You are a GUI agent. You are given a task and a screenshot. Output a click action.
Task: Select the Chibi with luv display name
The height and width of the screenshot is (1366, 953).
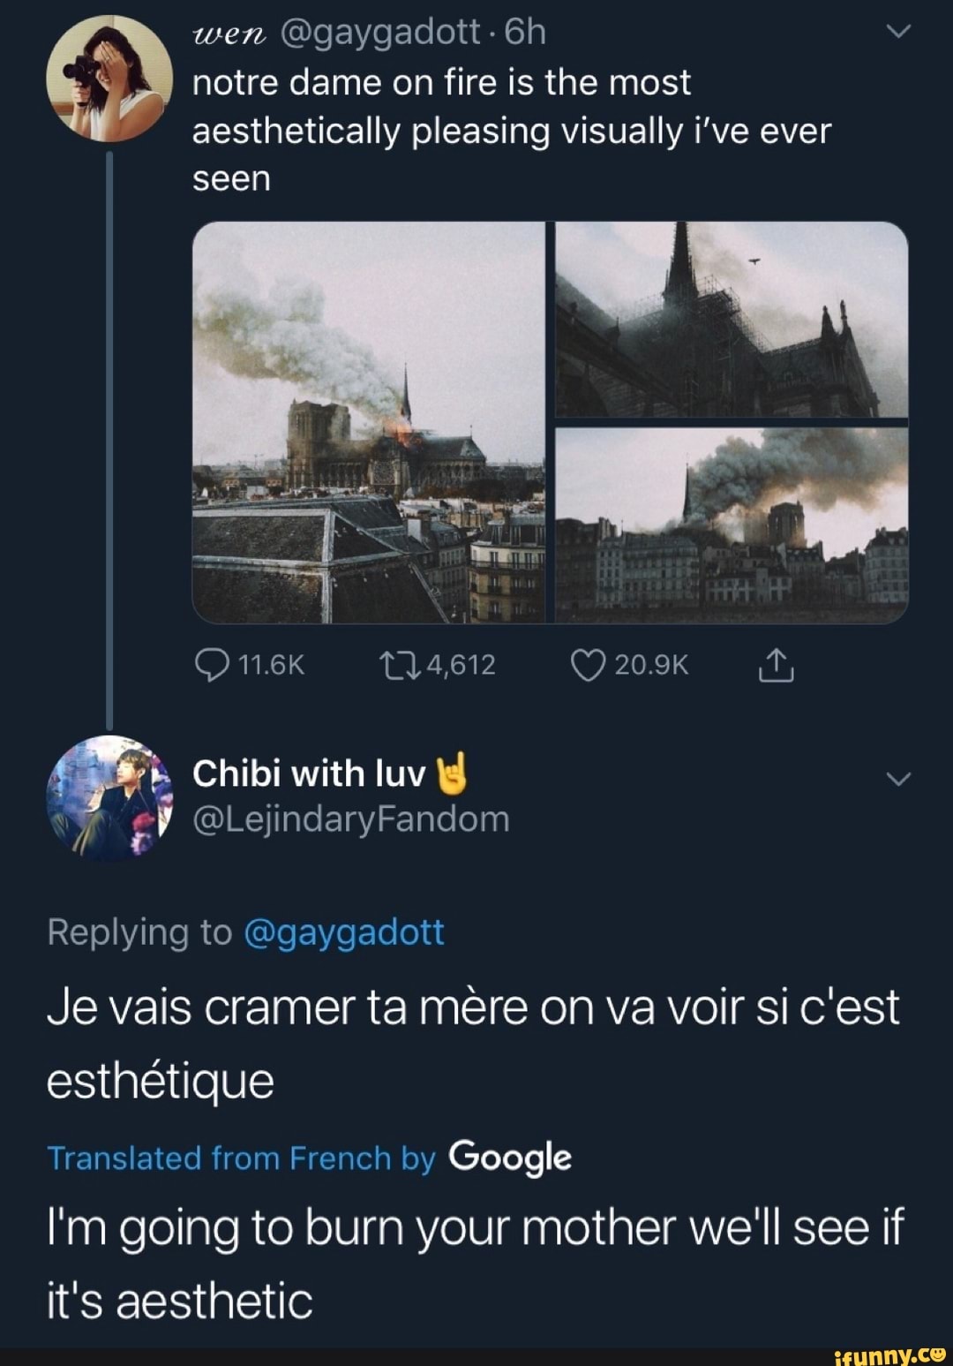point(309,774)
